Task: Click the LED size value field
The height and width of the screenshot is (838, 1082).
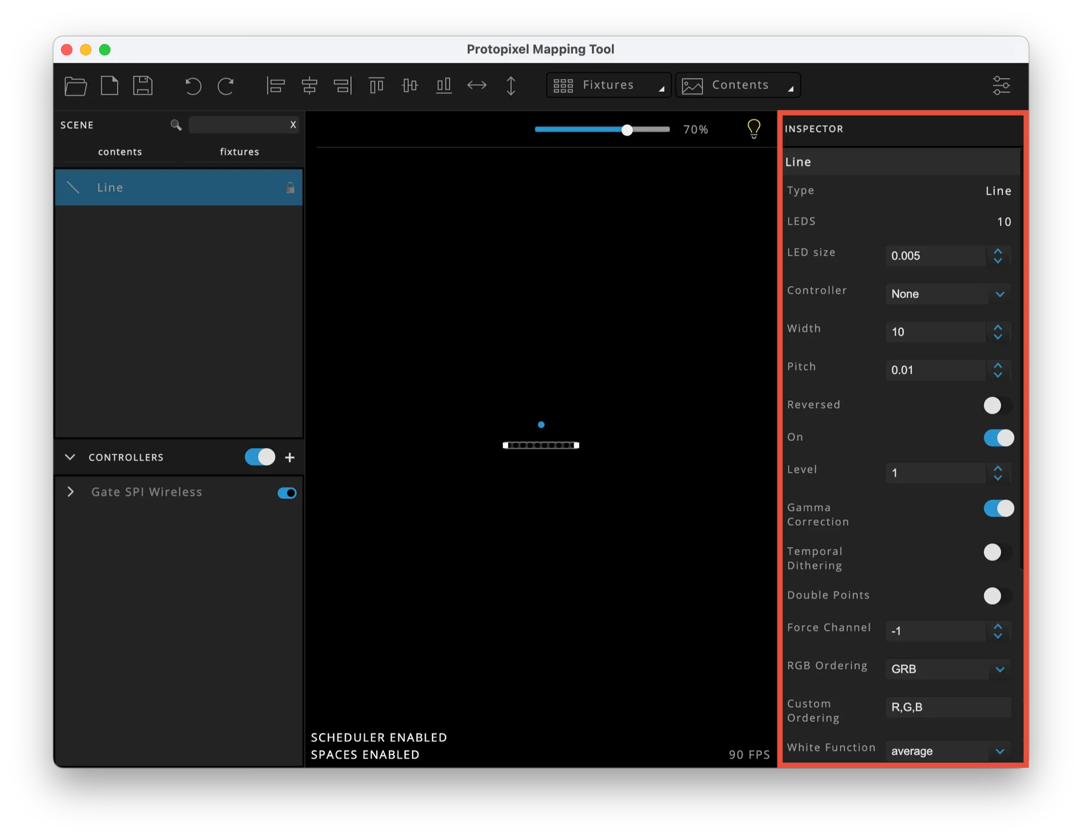Action: 935,256
